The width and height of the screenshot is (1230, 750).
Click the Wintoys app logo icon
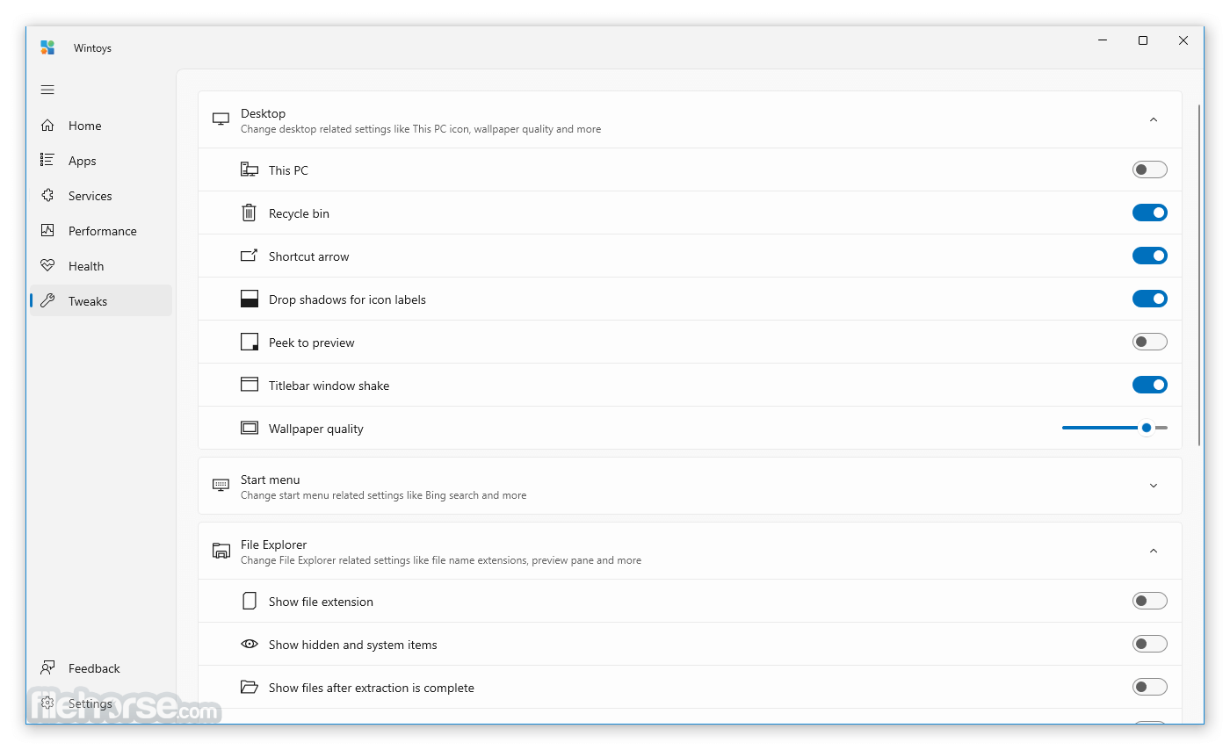click(x=47, y=47)
